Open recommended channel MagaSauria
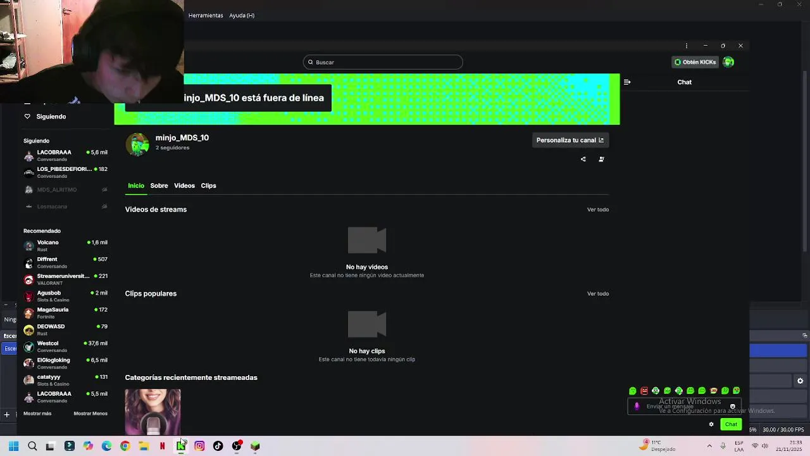Screen dimensions: 810x456 [x=65, y=313]
